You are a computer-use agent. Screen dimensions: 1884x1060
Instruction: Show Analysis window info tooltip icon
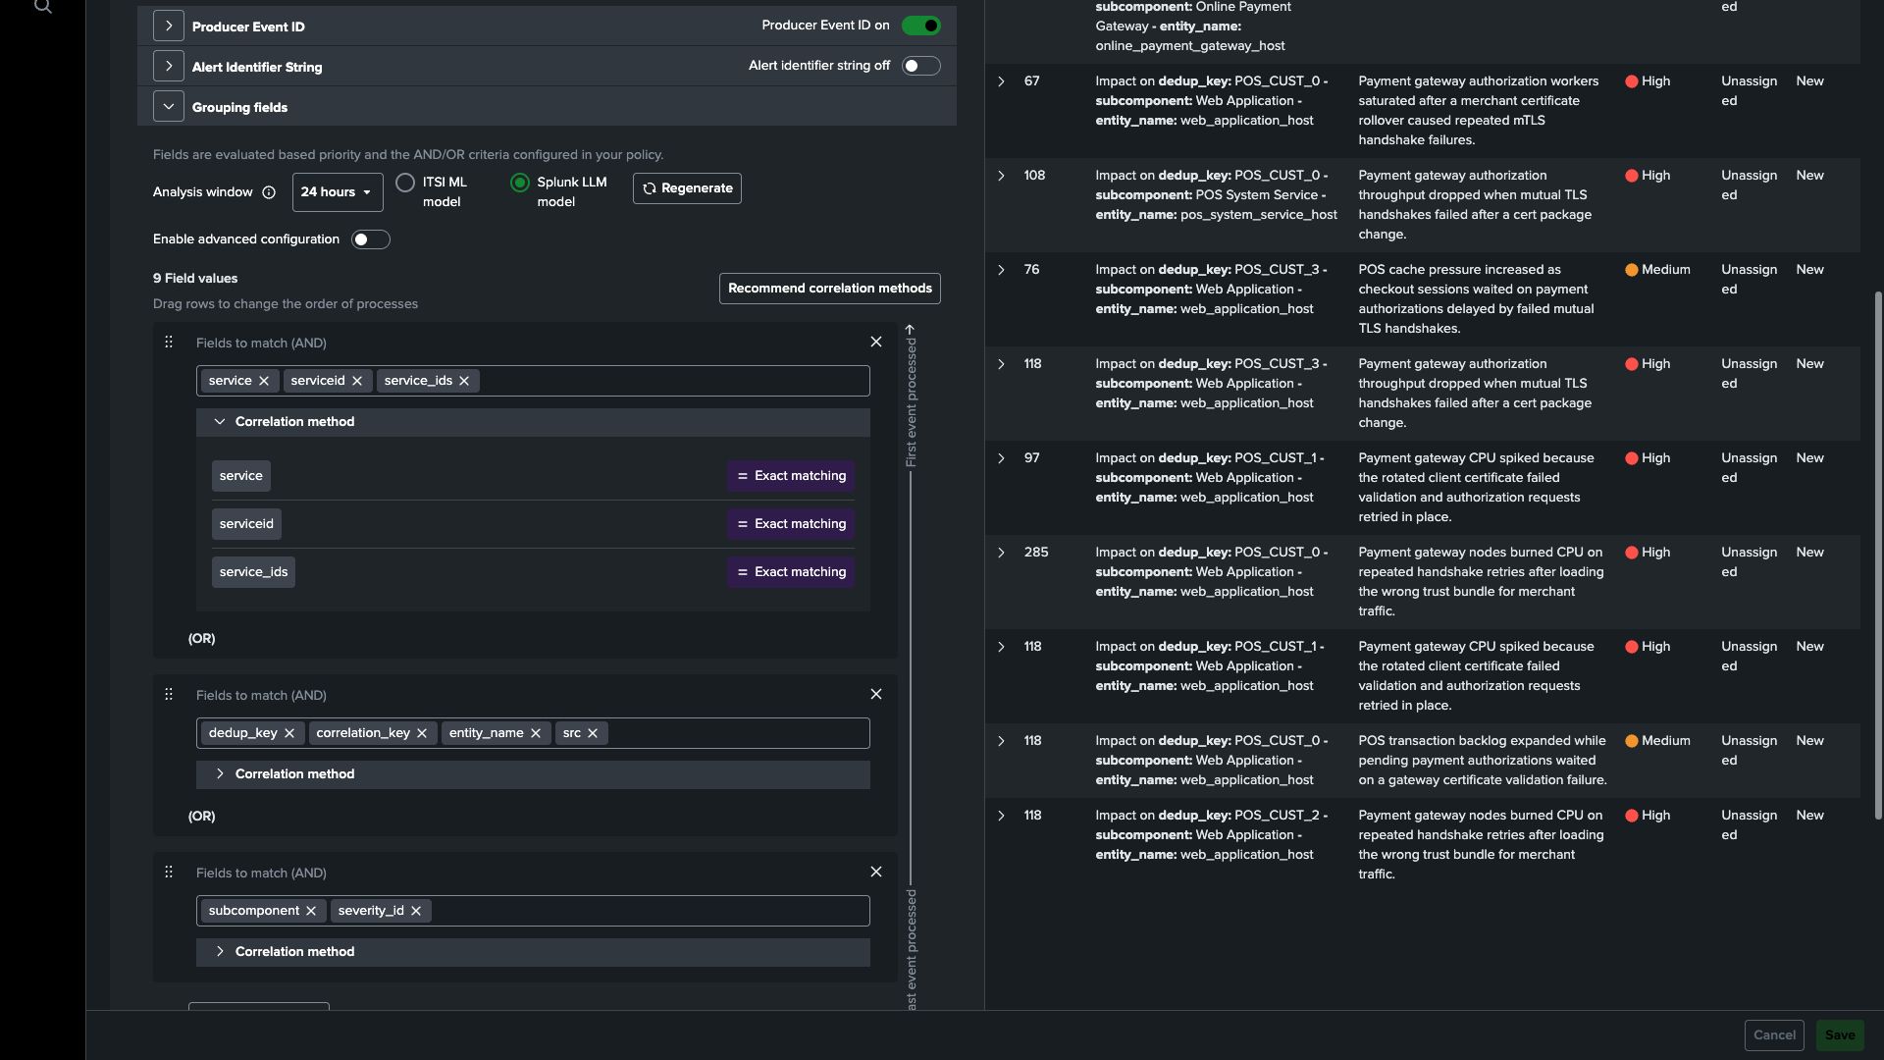[269, 192]
